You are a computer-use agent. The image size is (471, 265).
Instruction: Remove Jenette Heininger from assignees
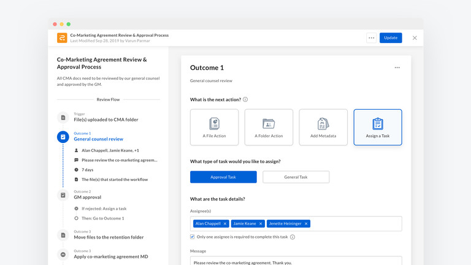306,224
